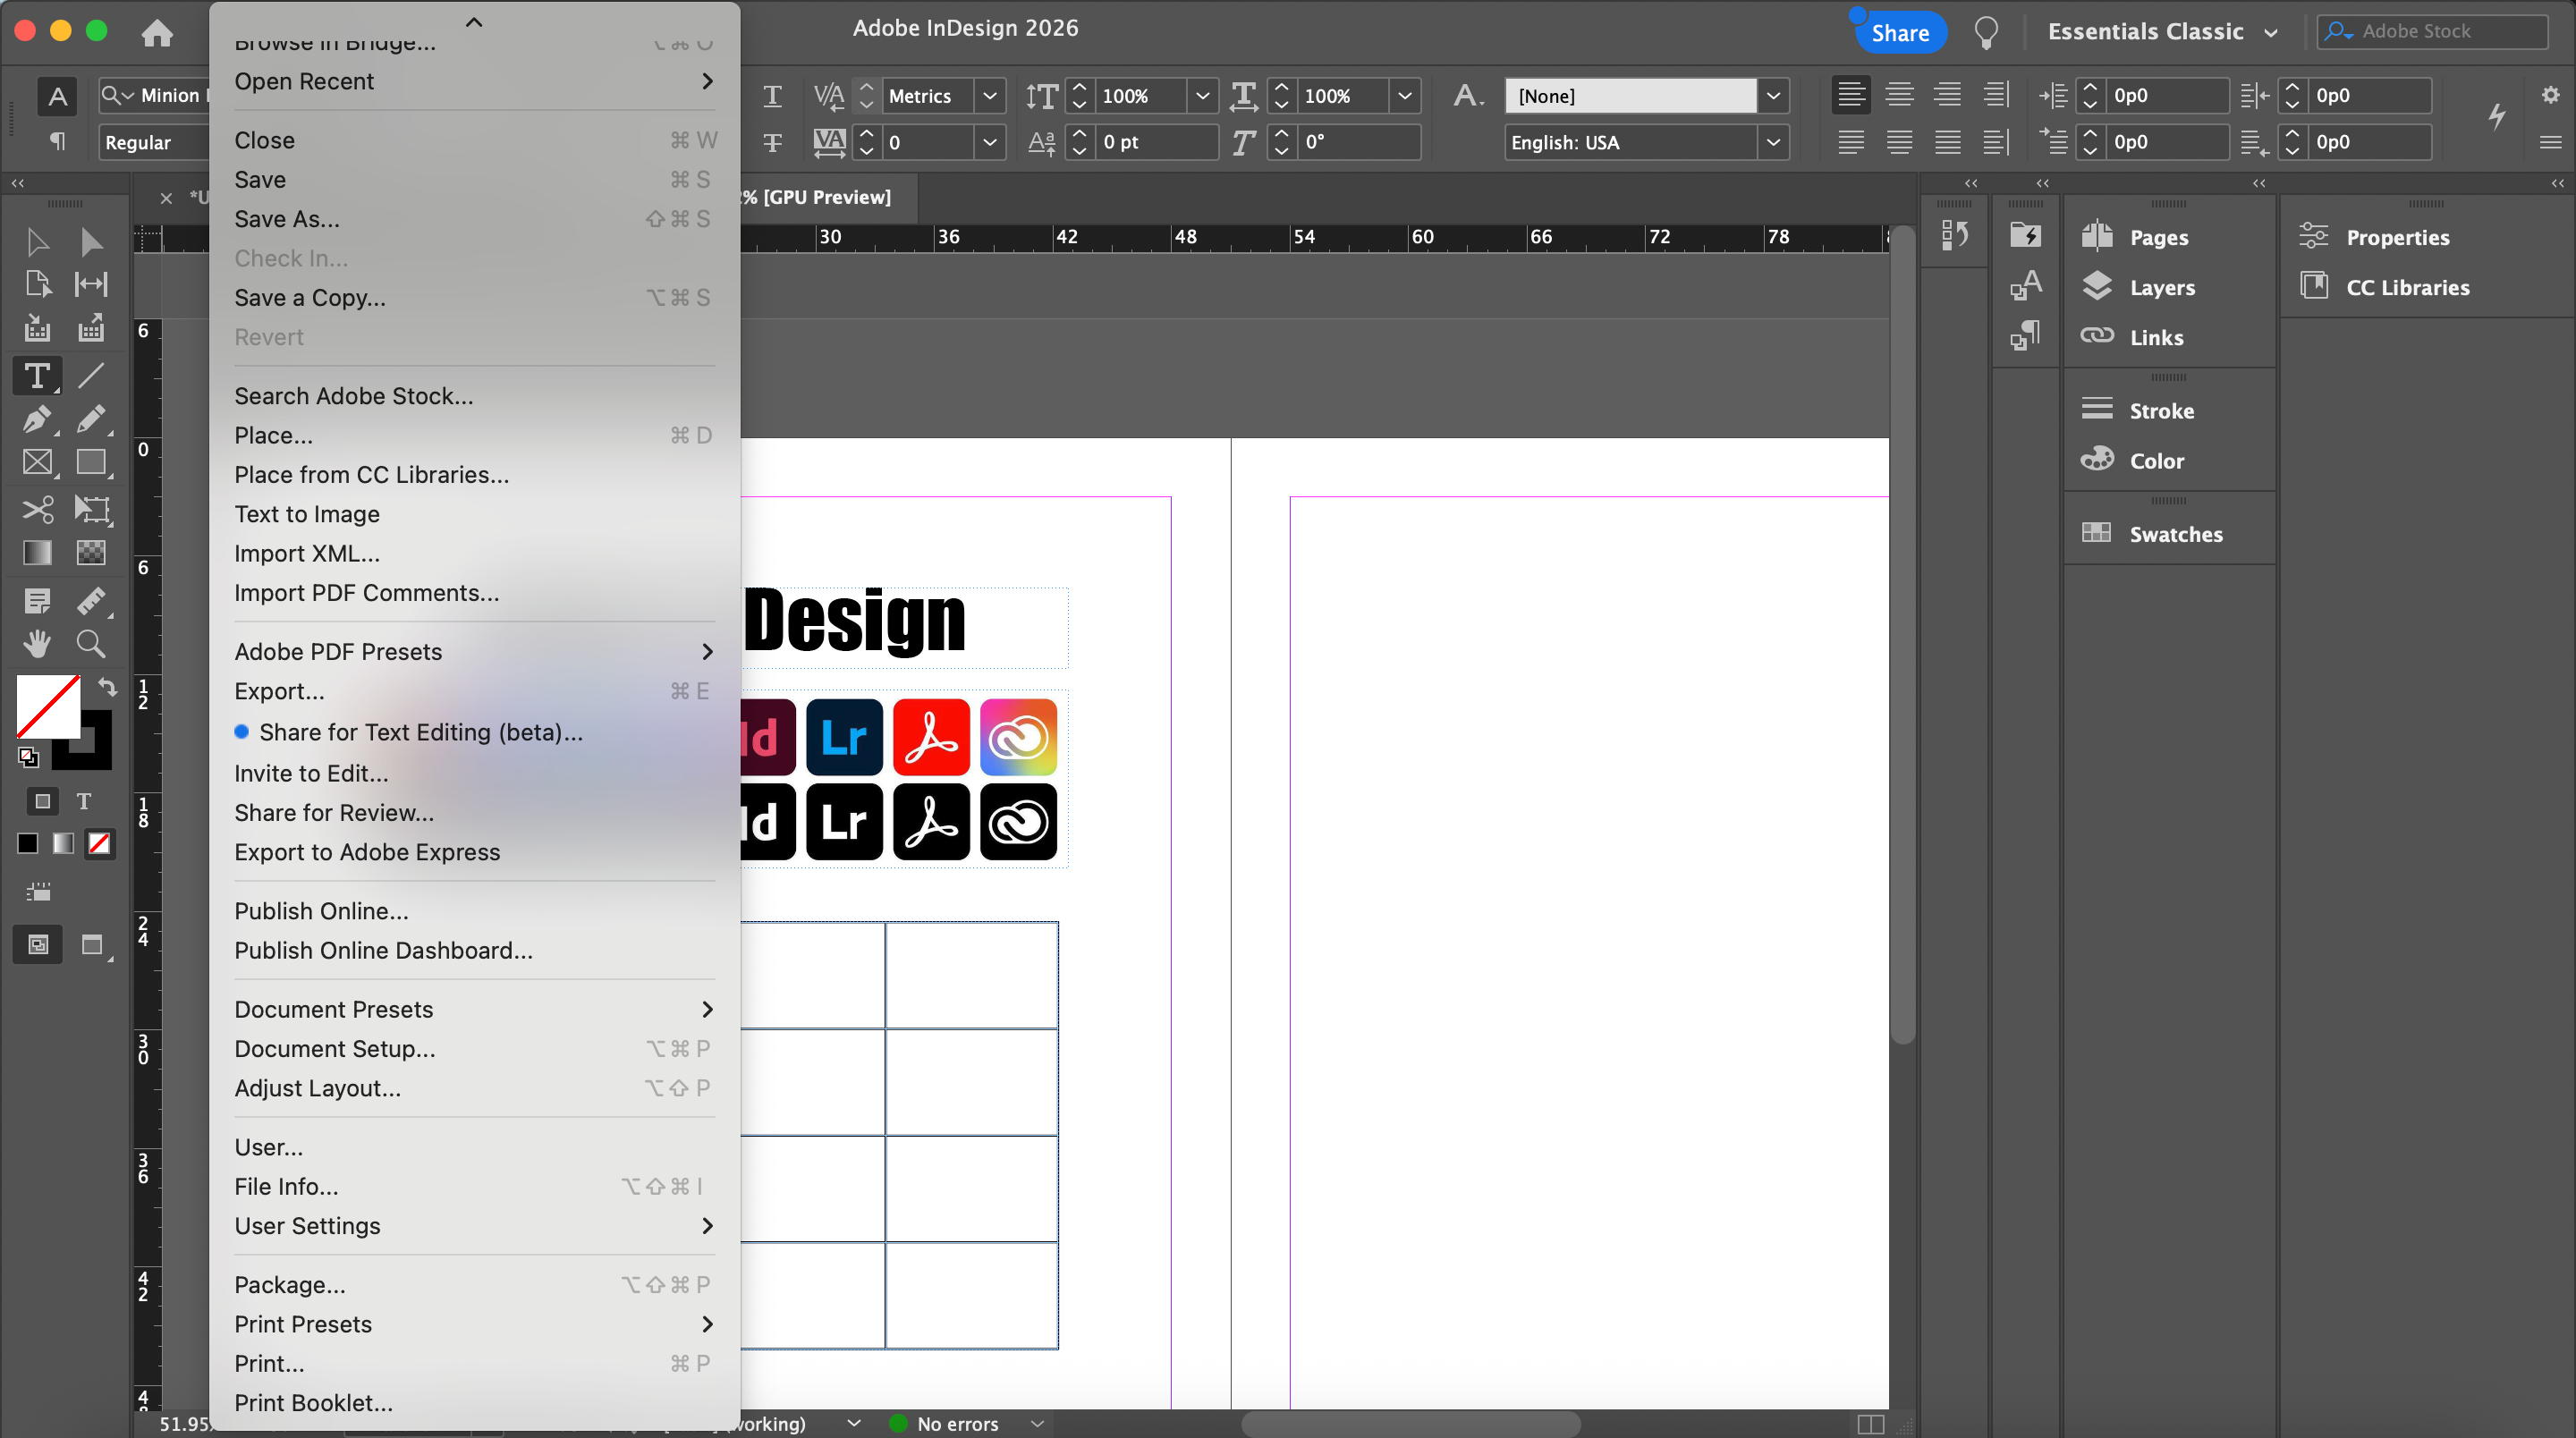The width and height of the screenshot is (2576, 1438).
Task: Select the Zoom tool
Action: pos(91,643)
